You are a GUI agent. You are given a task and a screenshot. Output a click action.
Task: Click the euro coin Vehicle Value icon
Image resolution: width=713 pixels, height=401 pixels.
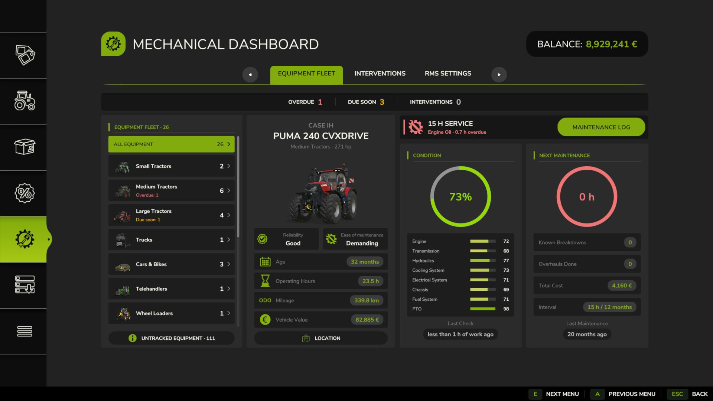coord(265,320)
